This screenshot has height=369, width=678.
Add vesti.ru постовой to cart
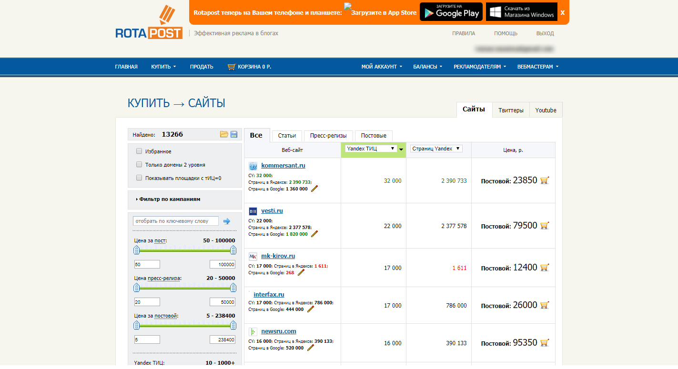(545, 226)
